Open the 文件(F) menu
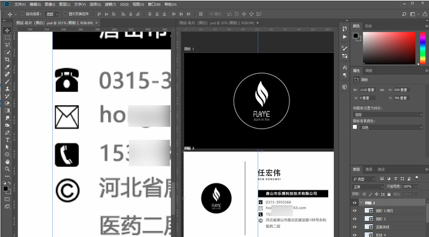This screenshot has height=237, width=429. [20, 4]
